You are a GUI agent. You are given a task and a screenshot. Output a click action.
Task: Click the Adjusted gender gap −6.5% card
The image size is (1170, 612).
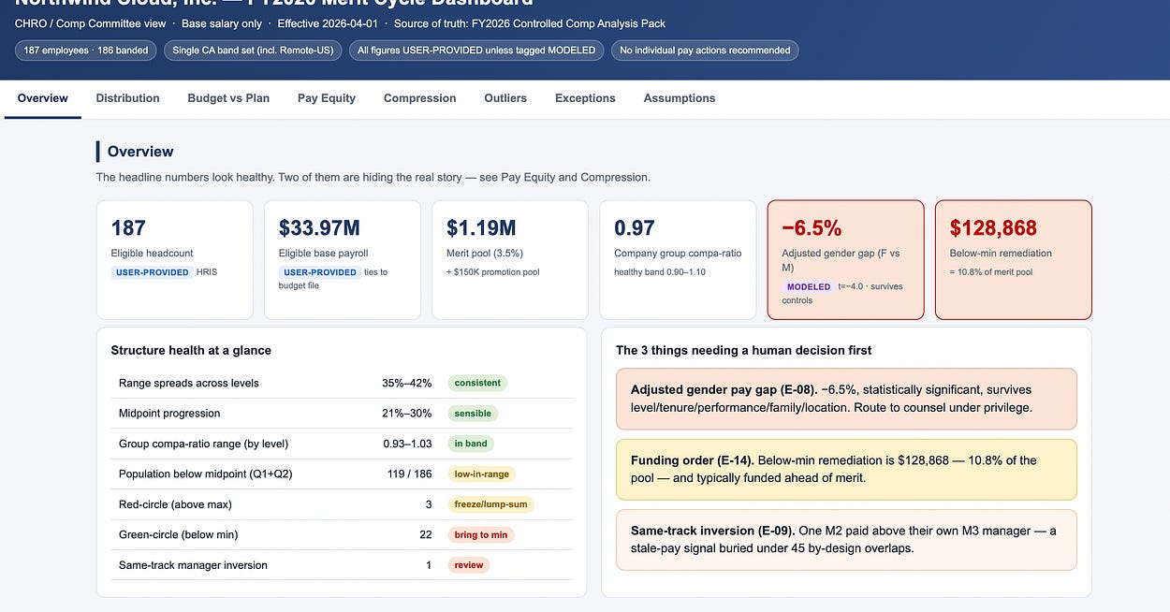[845, 259]
